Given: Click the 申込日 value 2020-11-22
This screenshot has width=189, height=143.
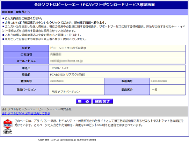Looking at the screenshot, I should pyautogui.click(x=60, y=68).
